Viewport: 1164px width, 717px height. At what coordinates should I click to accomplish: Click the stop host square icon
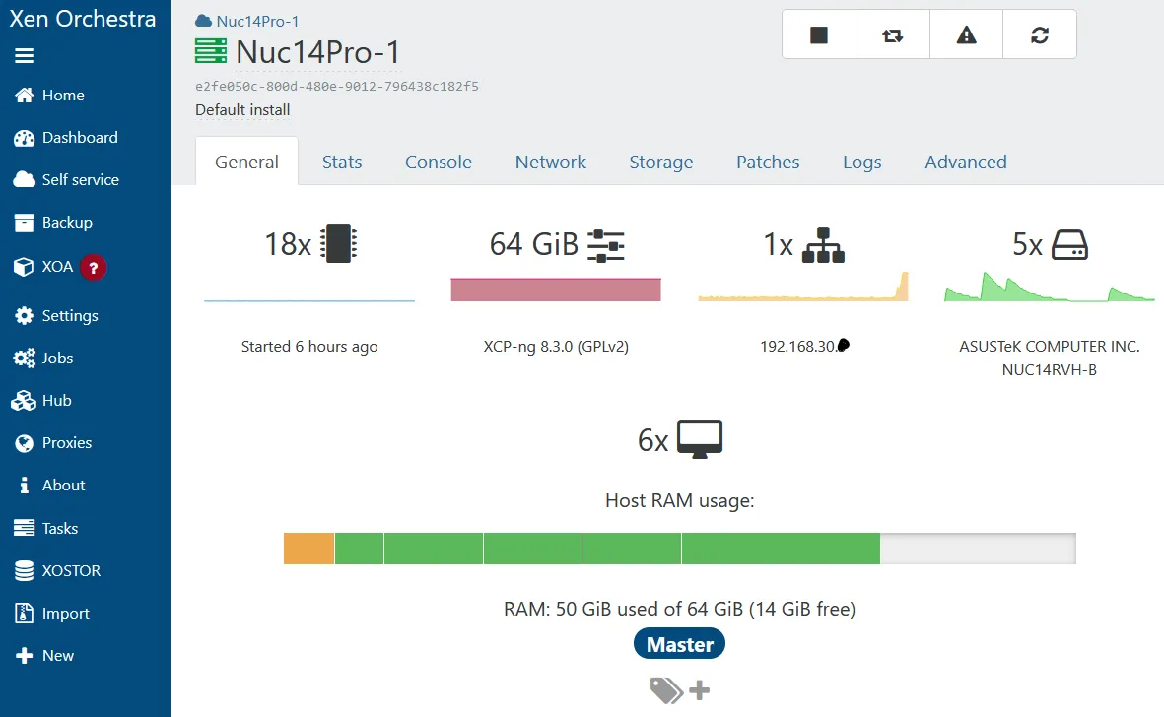[819, 35]
